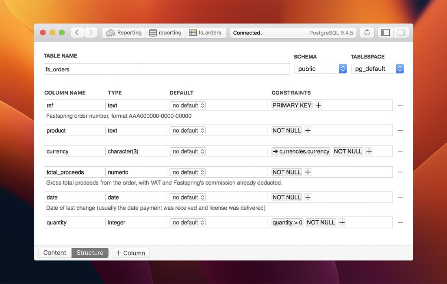Screen dimensions: 447x284
Task: Open the default value dropdown for currency
Action: (187, 151)
